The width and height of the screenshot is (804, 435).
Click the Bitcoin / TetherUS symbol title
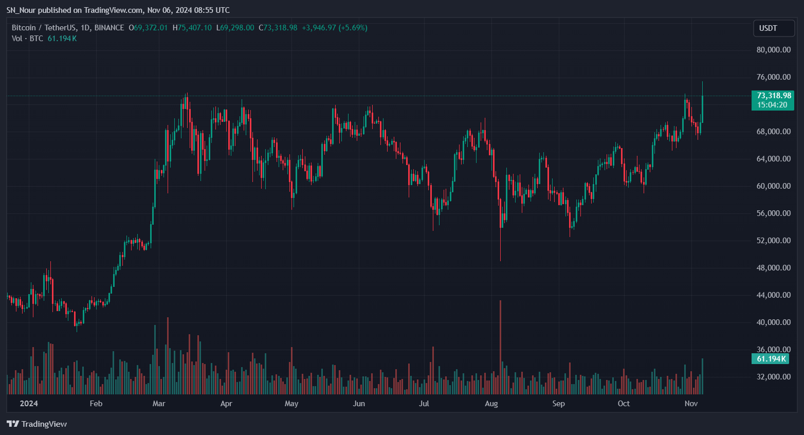(68, 28)
